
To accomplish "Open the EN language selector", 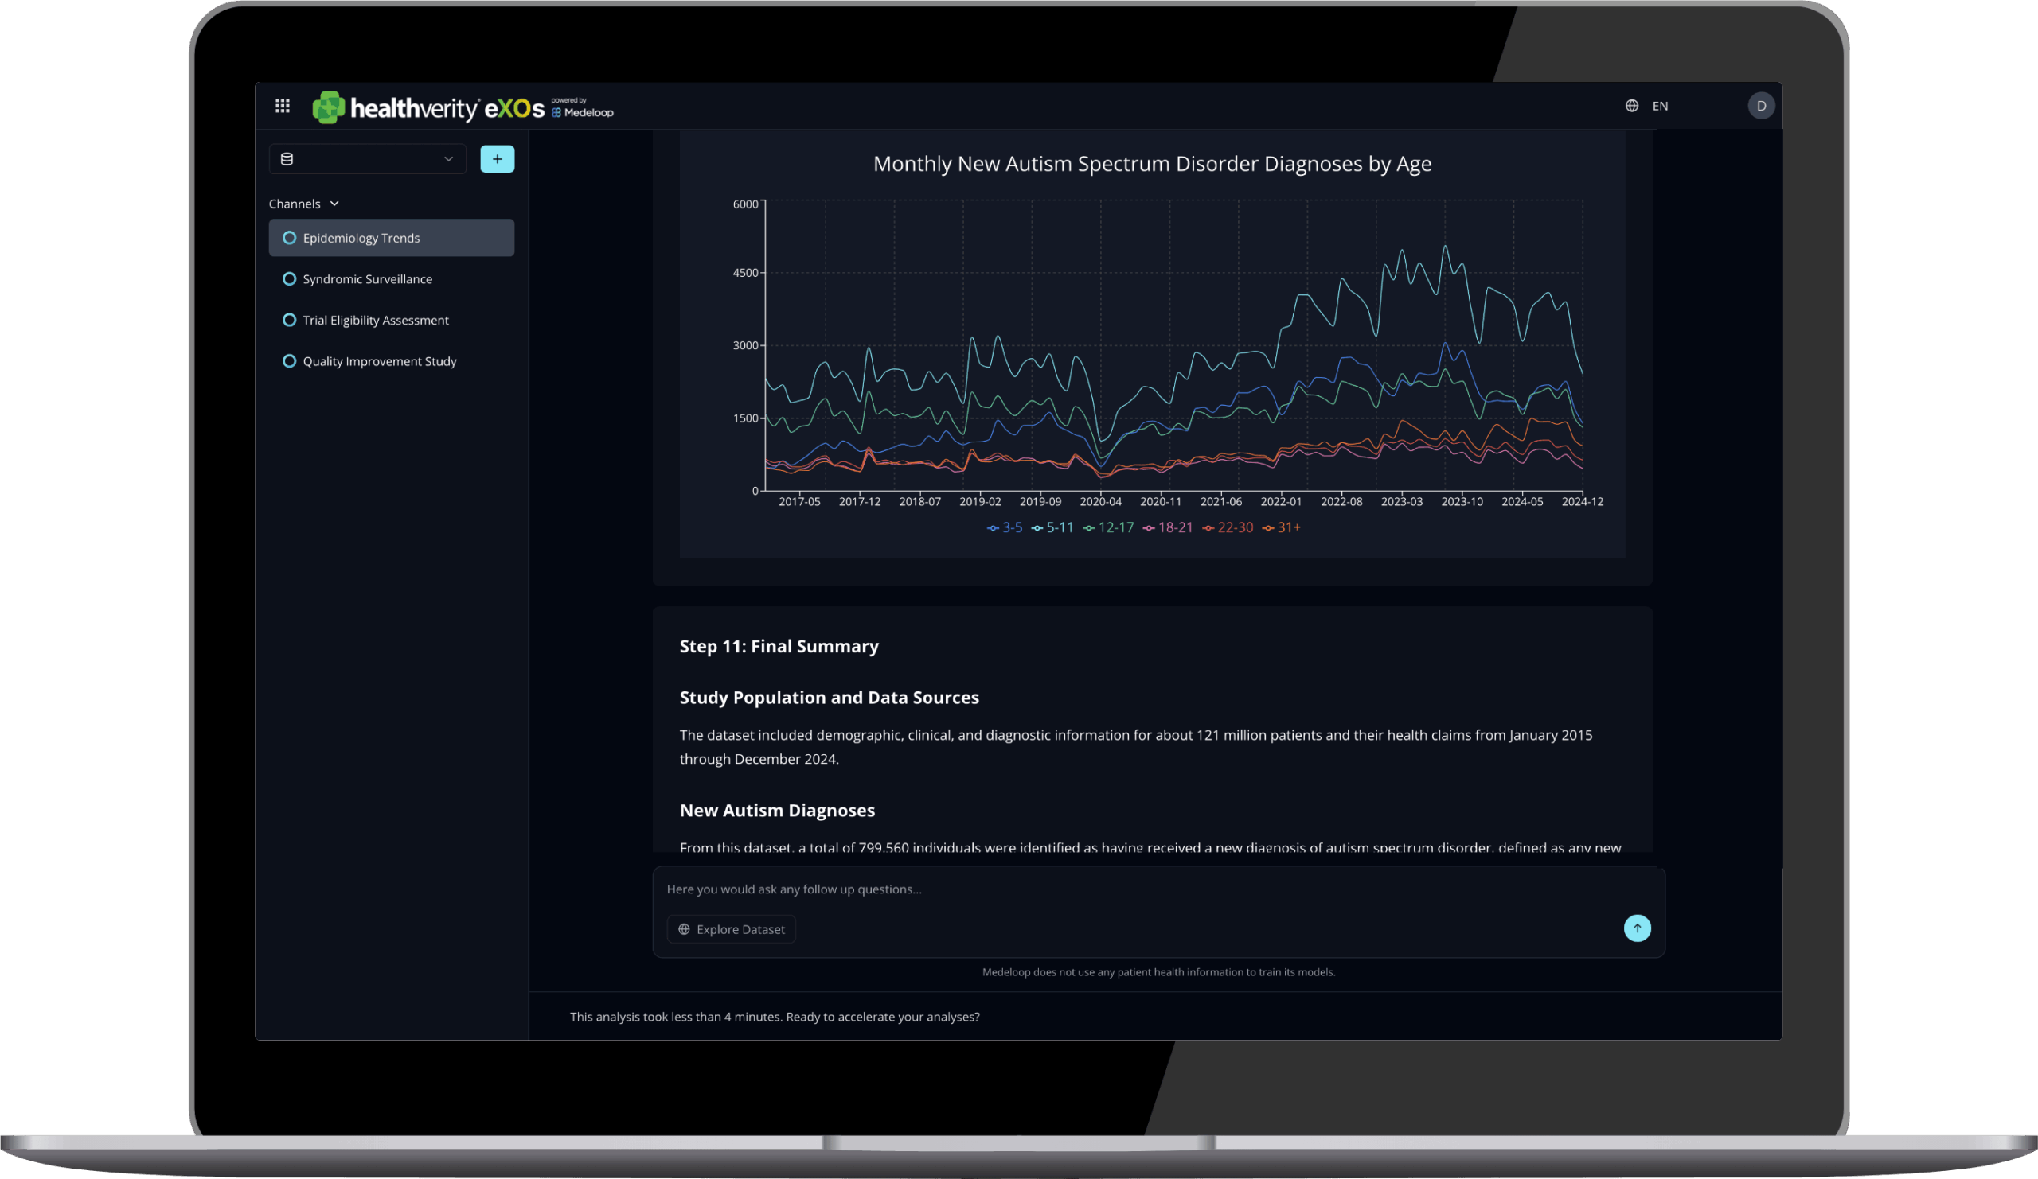I will click(1660, 106).
